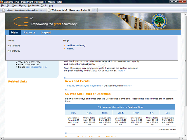187x140 pixels.
Task: Open the Online Training help link
Action: point(76,45)
